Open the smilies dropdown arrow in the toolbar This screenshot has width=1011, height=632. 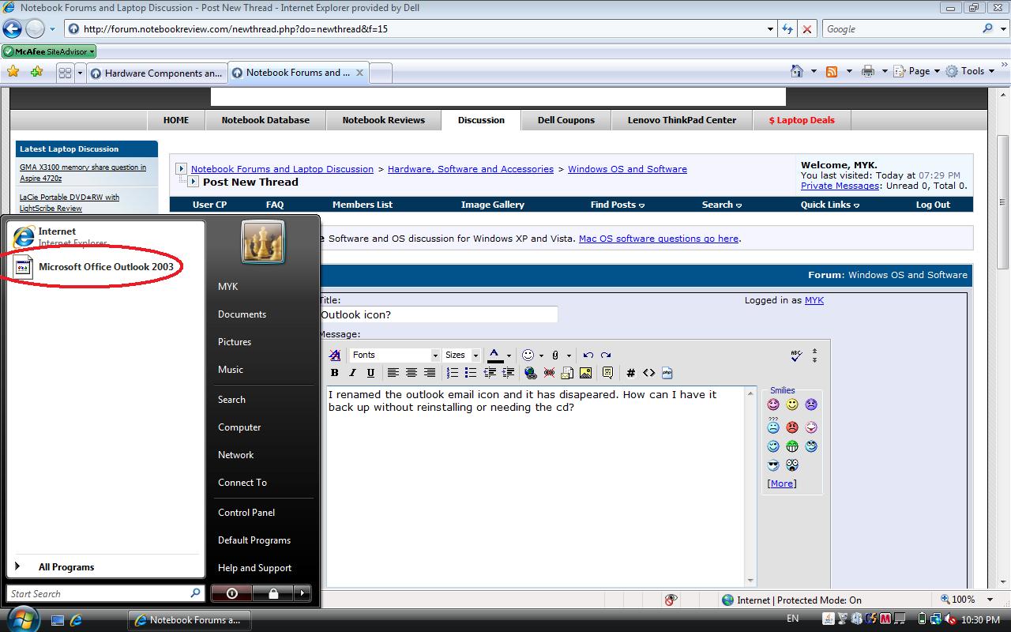point(541,355)
